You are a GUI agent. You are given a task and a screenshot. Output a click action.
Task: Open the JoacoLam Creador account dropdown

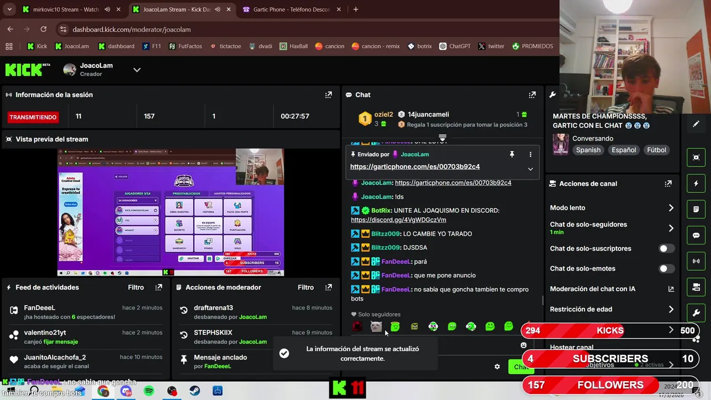pyautogui.click(x=137, y=69)
